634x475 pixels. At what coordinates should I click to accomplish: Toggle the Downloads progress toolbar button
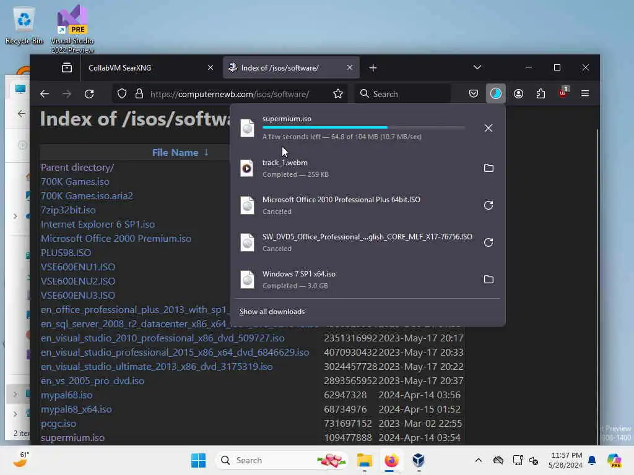(x=496, y=94)
